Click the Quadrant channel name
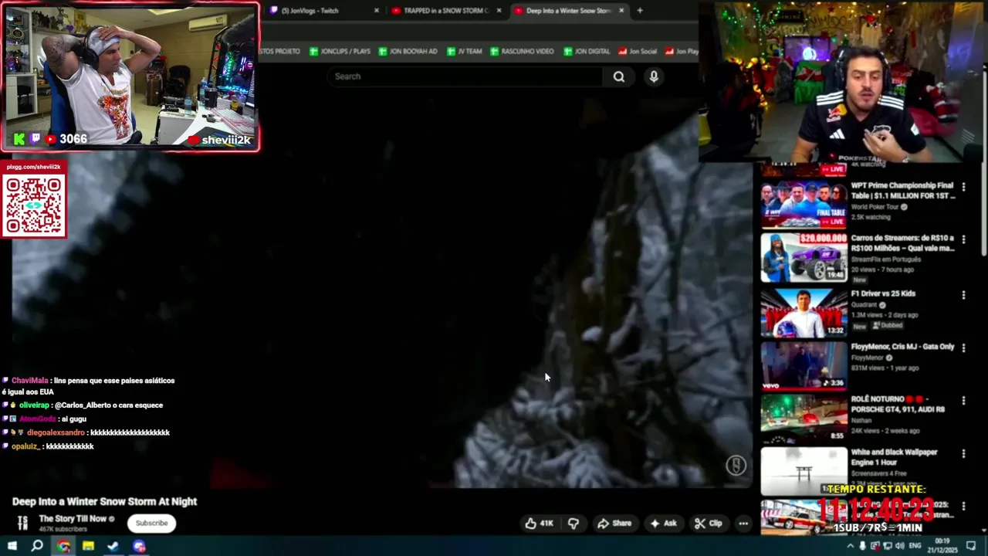 click(864, 304)
